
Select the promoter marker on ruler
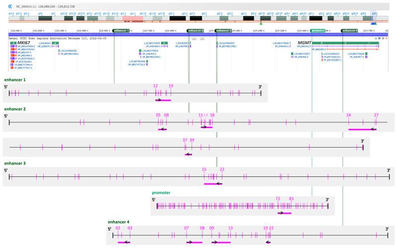[318, 30]
